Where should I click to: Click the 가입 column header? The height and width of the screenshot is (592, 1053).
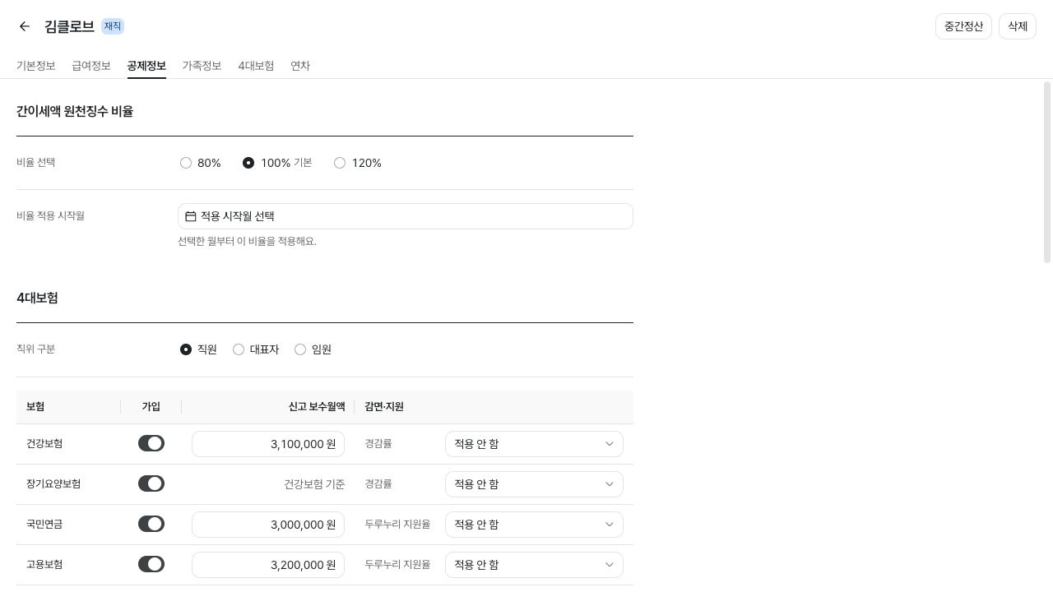[151, 406]
